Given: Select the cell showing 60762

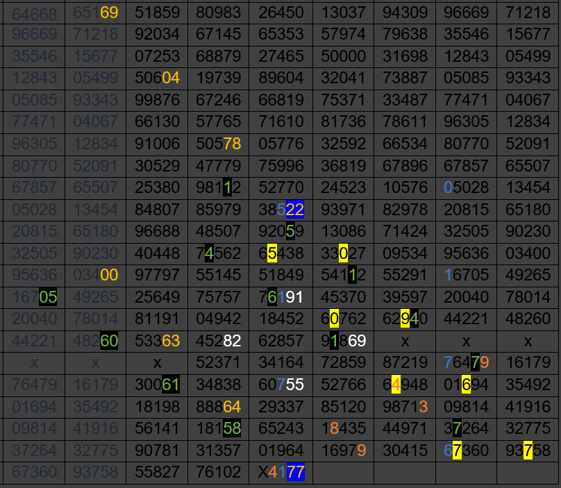Looking at the screenshot, I should tap(342, 320).
